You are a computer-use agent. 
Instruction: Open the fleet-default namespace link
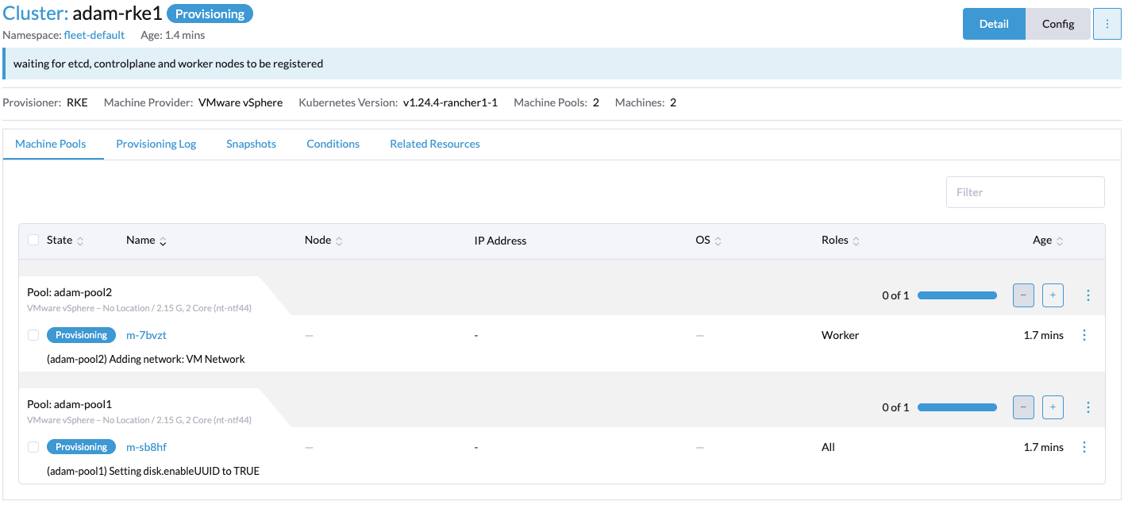(94, 35)
